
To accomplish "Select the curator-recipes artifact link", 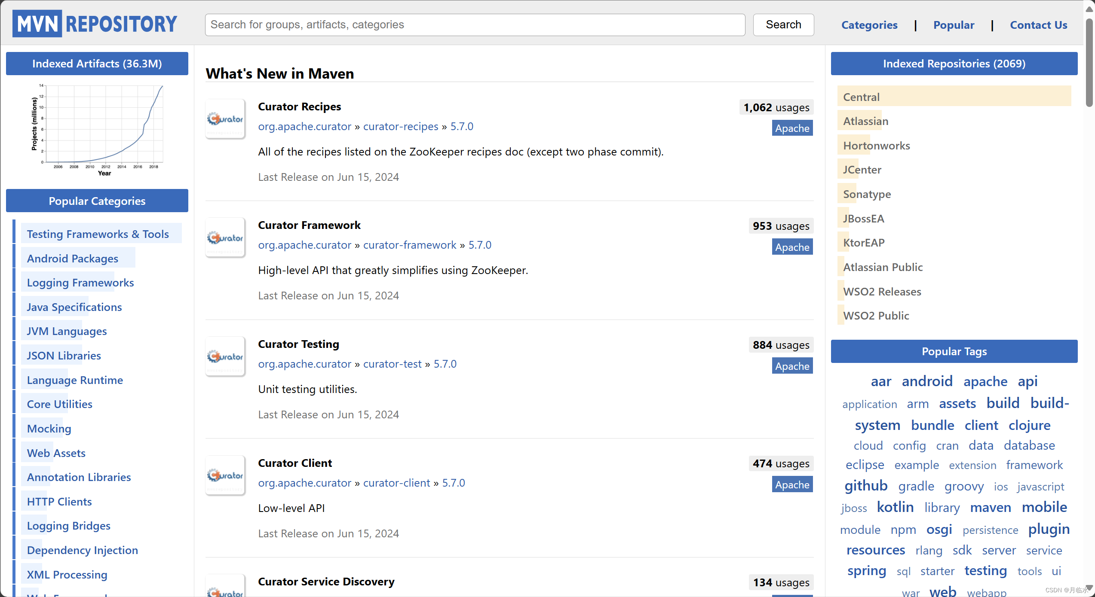I will [400, 126].
